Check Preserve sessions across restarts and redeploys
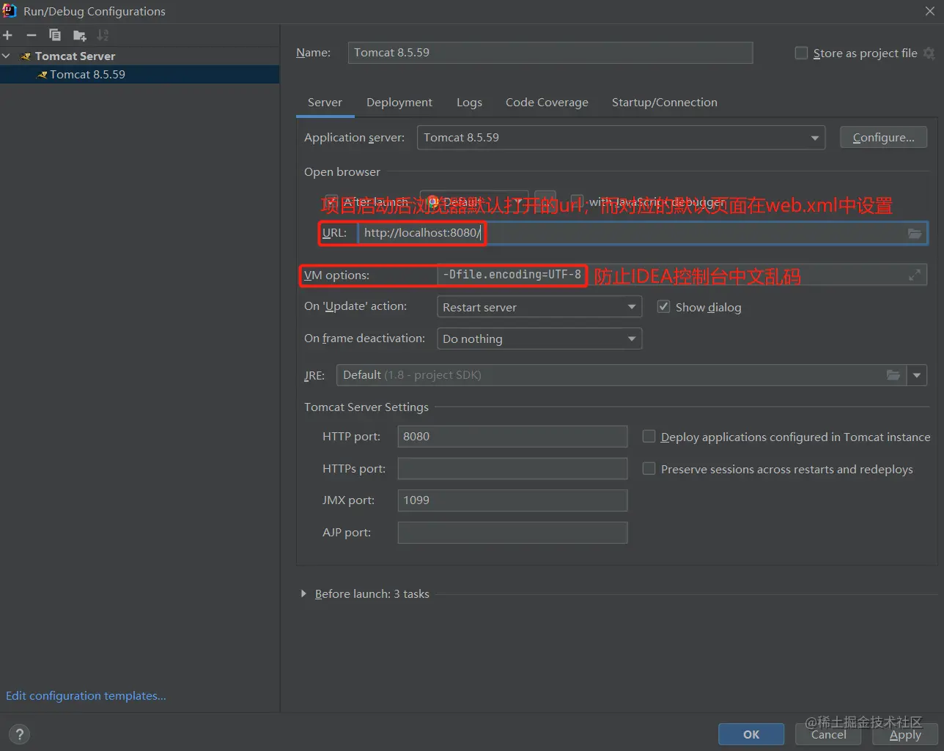The height and width of the screenshot is (751, 944). [x=649, y=469]
